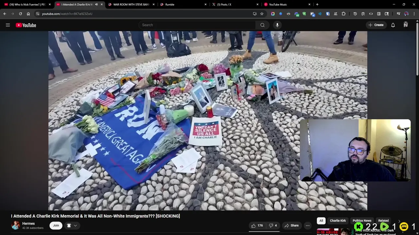Screen dimensions: 419x235
Task: Switch to the Who Is Nick Fuentes tab
Action: pyautogui.click(x=27, y=5)
